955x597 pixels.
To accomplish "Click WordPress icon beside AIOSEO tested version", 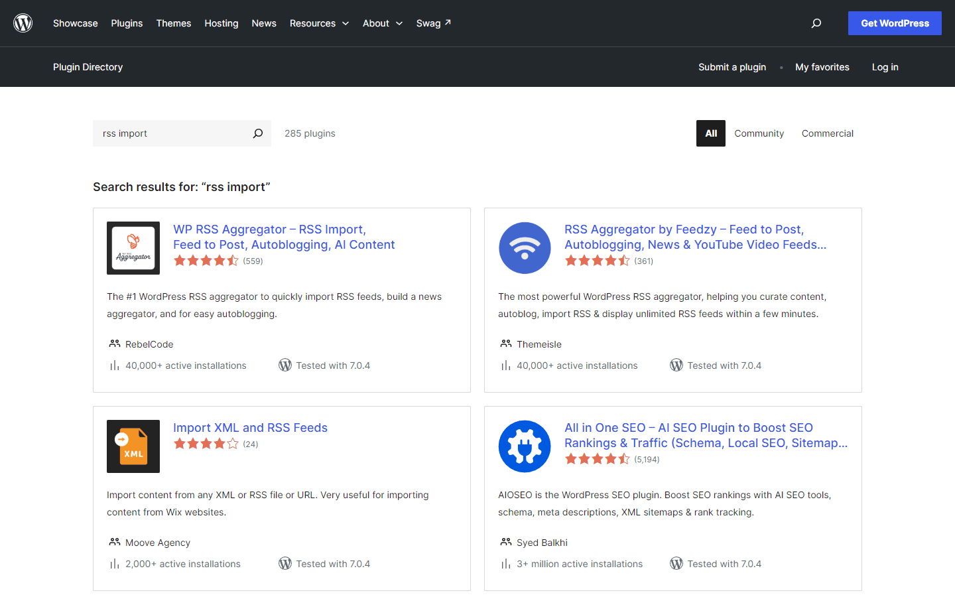I will tap(676, 564).
